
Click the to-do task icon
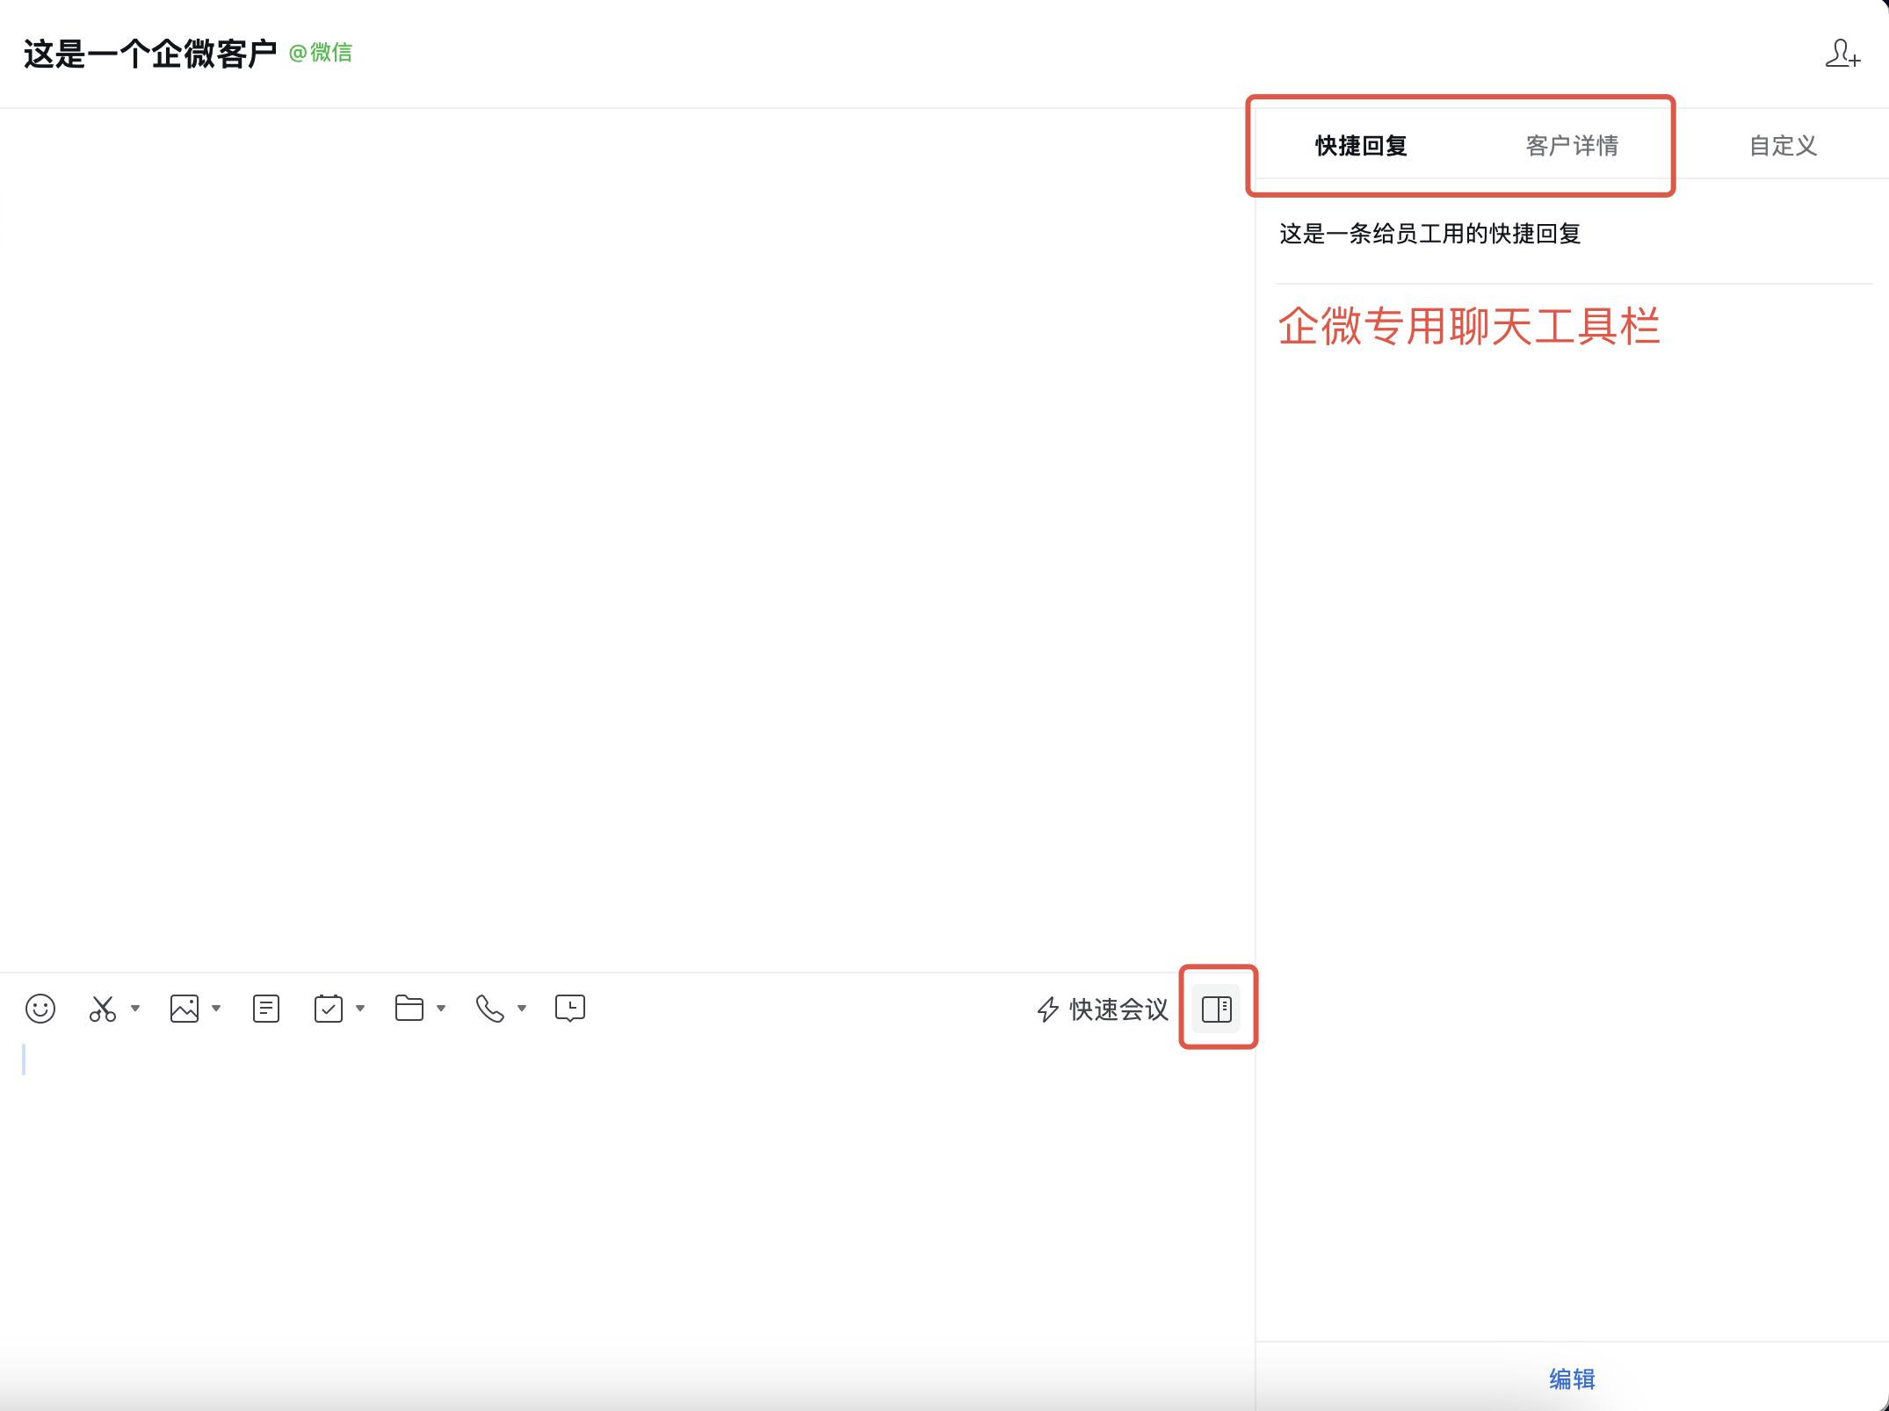[x=329, y=1009]
